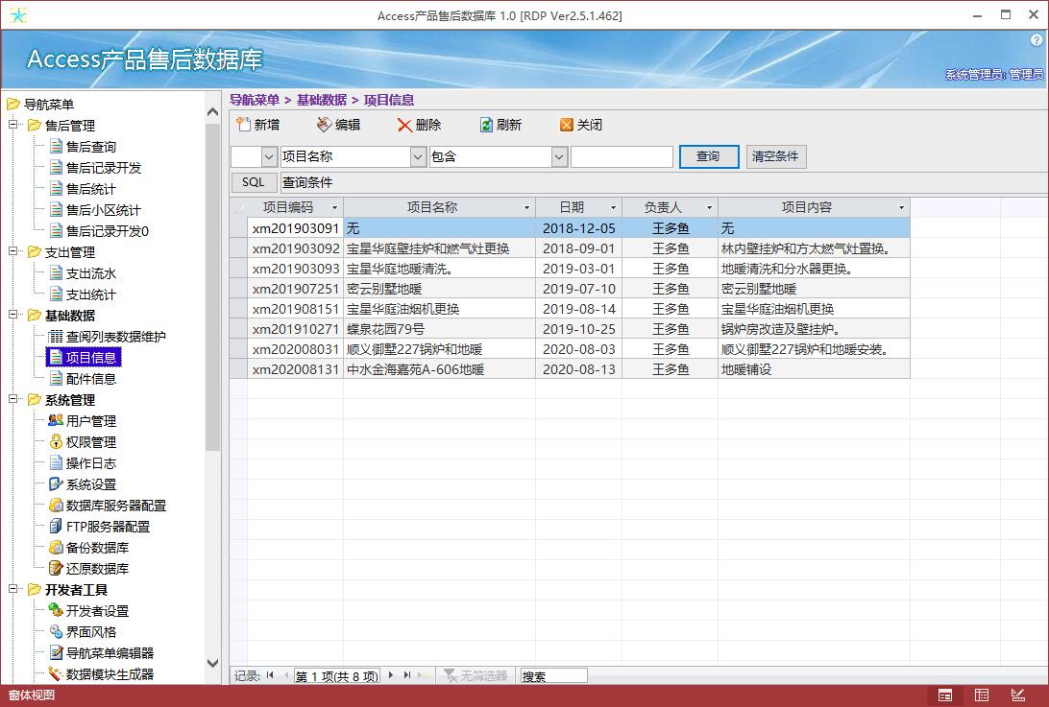Viewport: 1049px width, 707px height.
Task: Open the 包含 operator dropdown
Action: [x=559, y=157]
